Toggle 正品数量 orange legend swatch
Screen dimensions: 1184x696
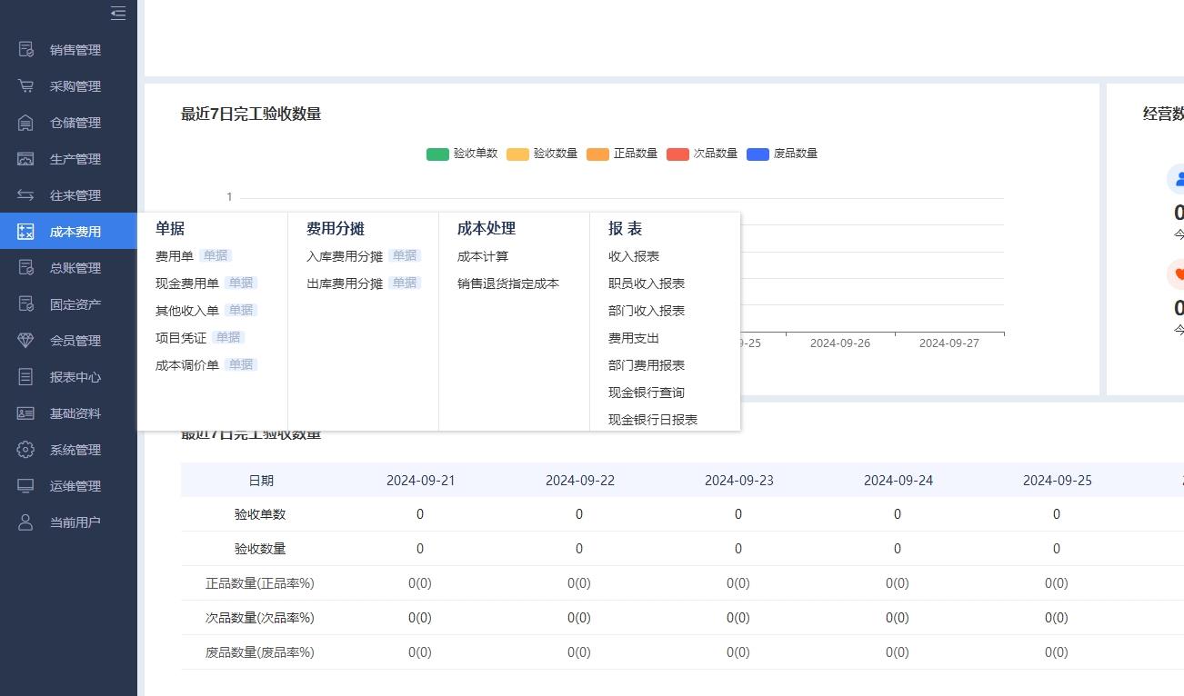tap(597, 154)
